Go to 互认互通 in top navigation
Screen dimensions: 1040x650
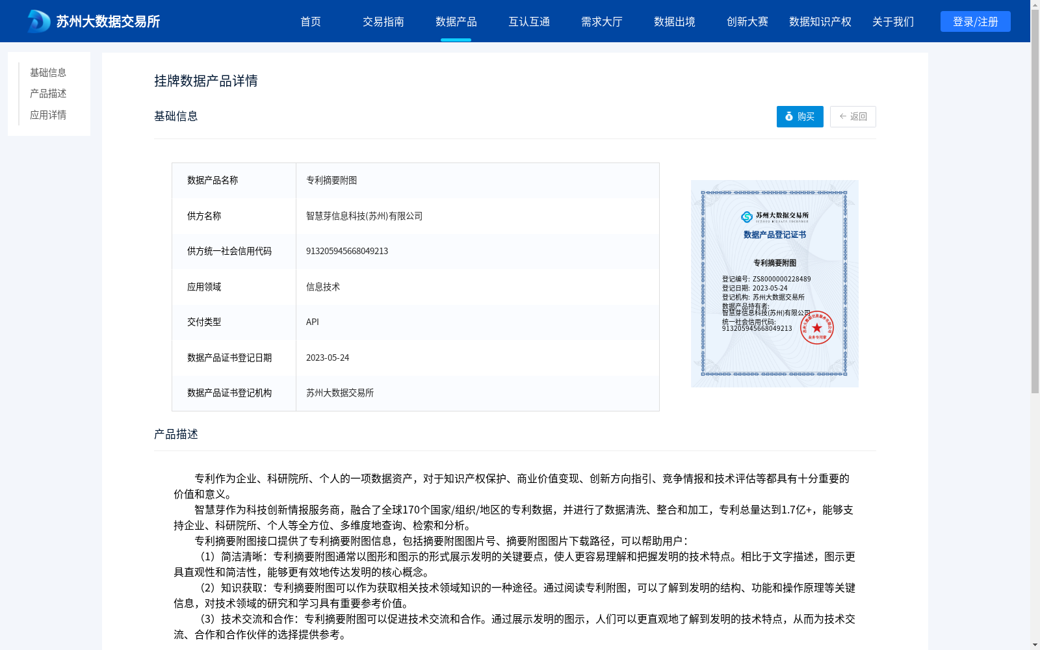click(x=529, y=21)
